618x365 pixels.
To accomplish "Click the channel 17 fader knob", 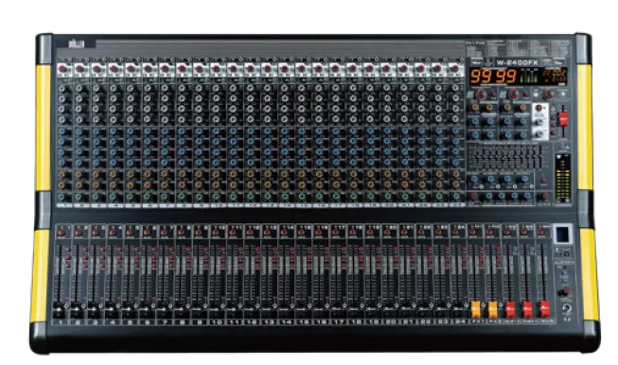I will (x=337, y=309).
